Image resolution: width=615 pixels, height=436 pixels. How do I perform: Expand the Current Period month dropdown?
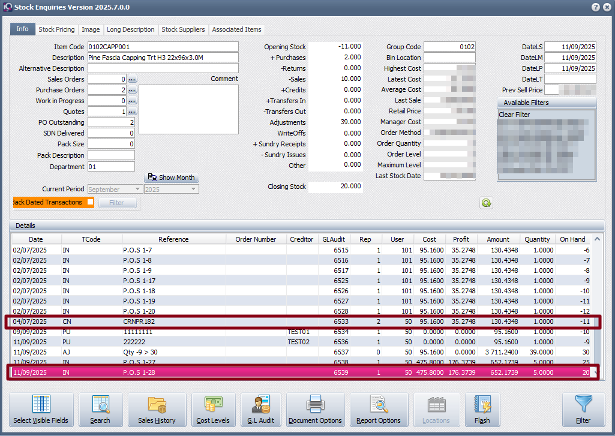[x=137, y=190]
